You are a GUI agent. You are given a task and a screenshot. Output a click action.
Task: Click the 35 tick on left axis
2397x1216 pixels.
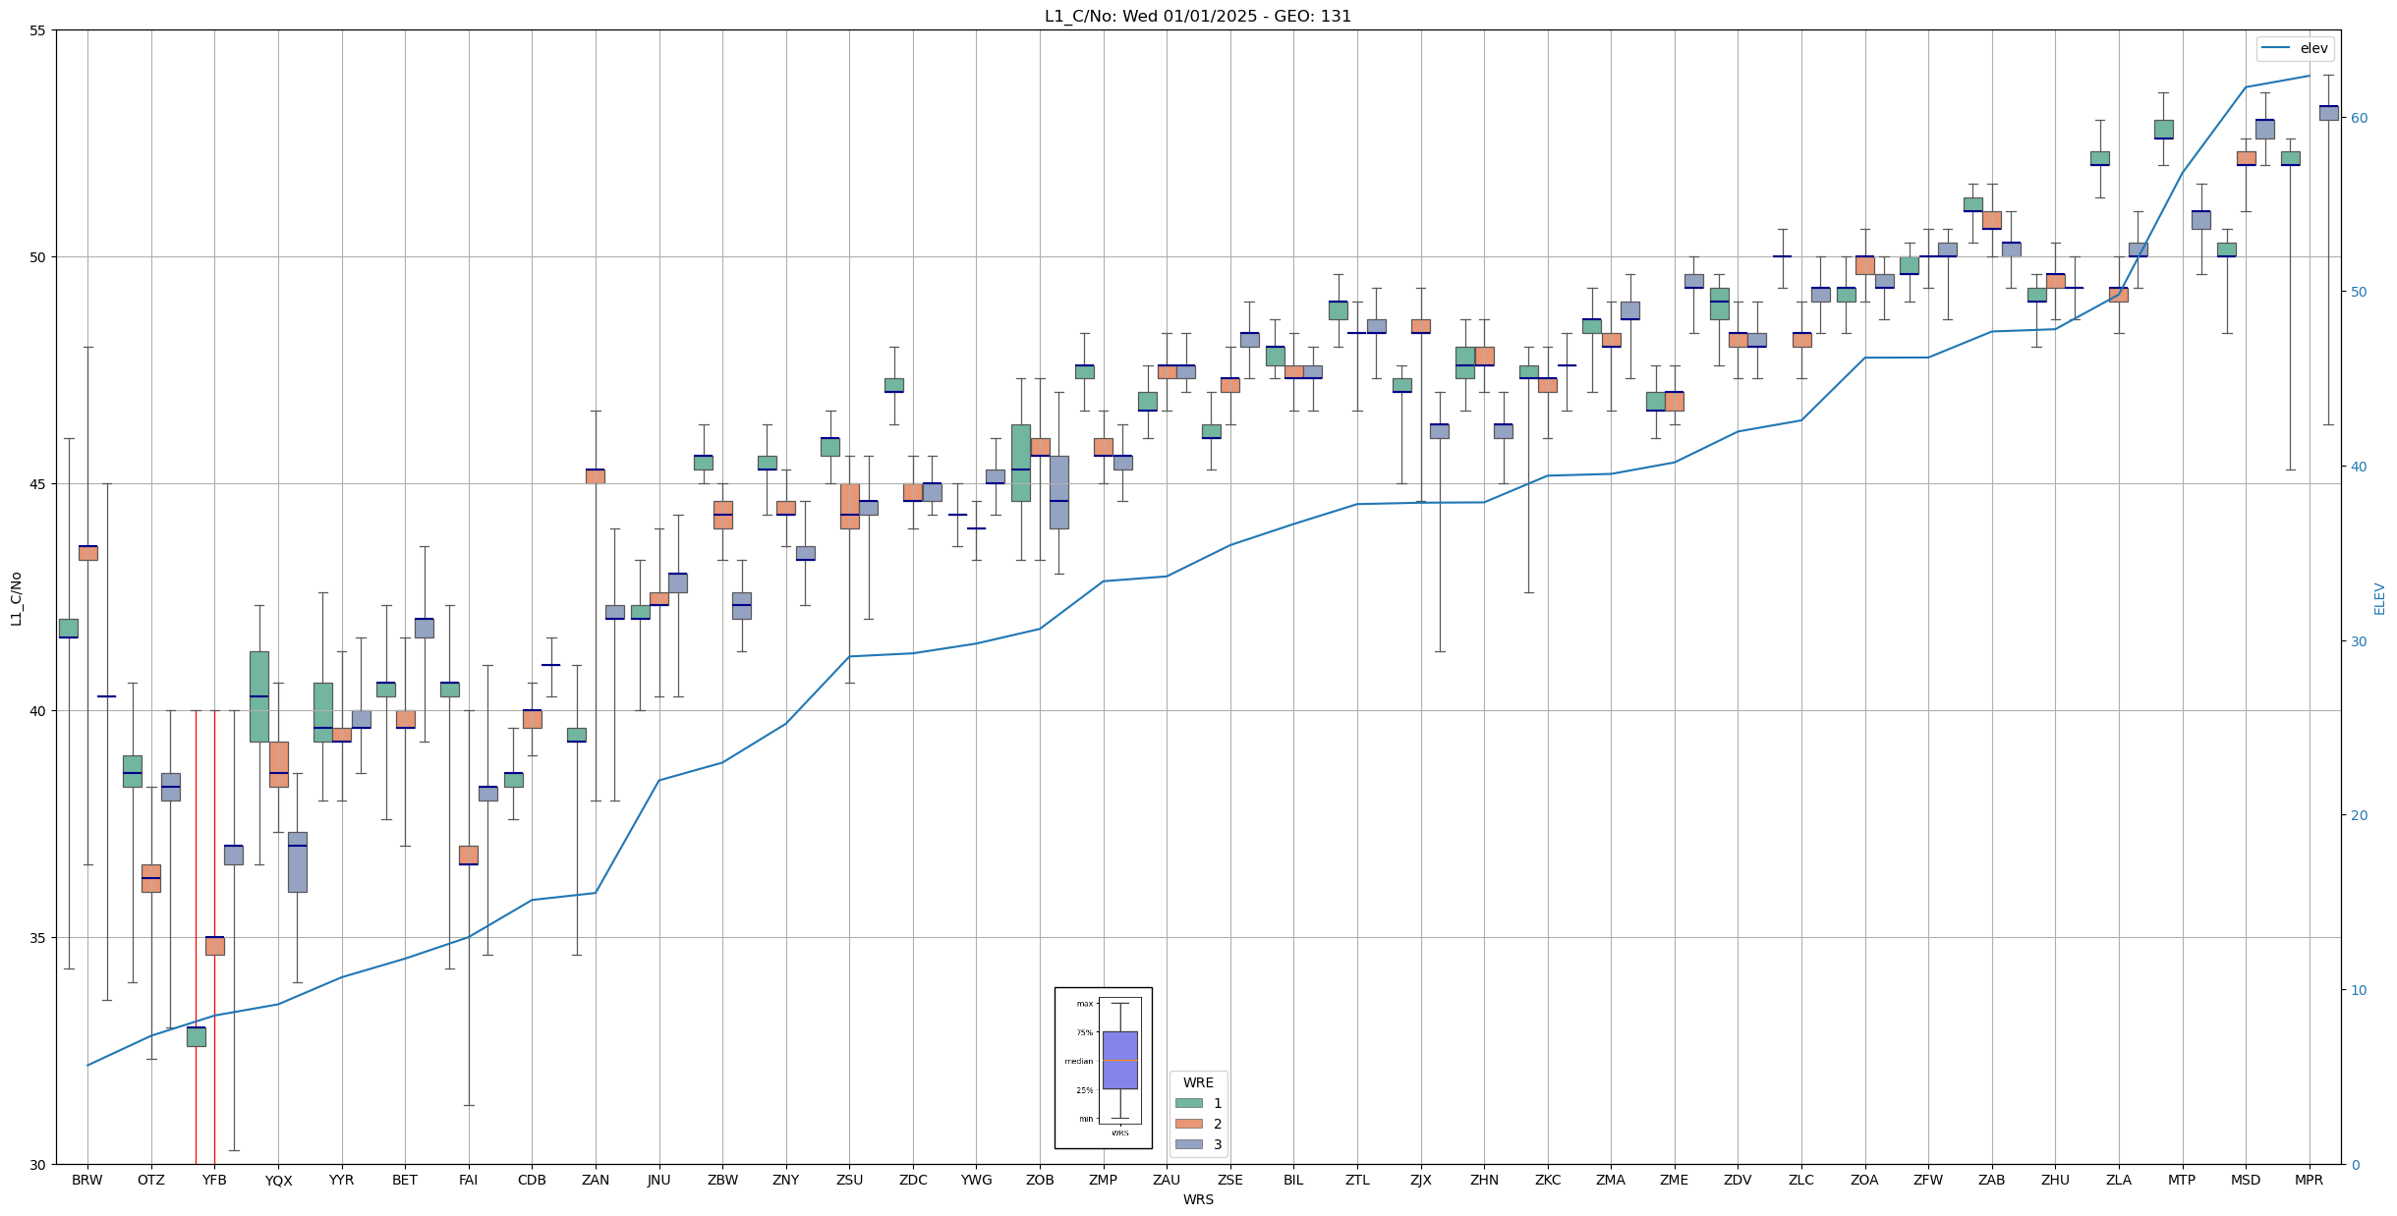(38, 938)
